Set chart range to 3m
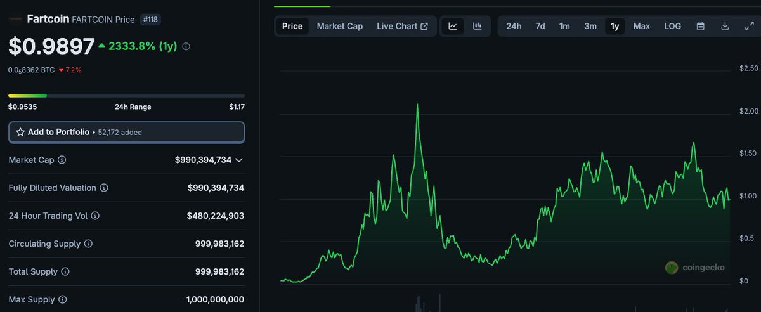Viewport: 761px width, 312px height. coord(590,27)
